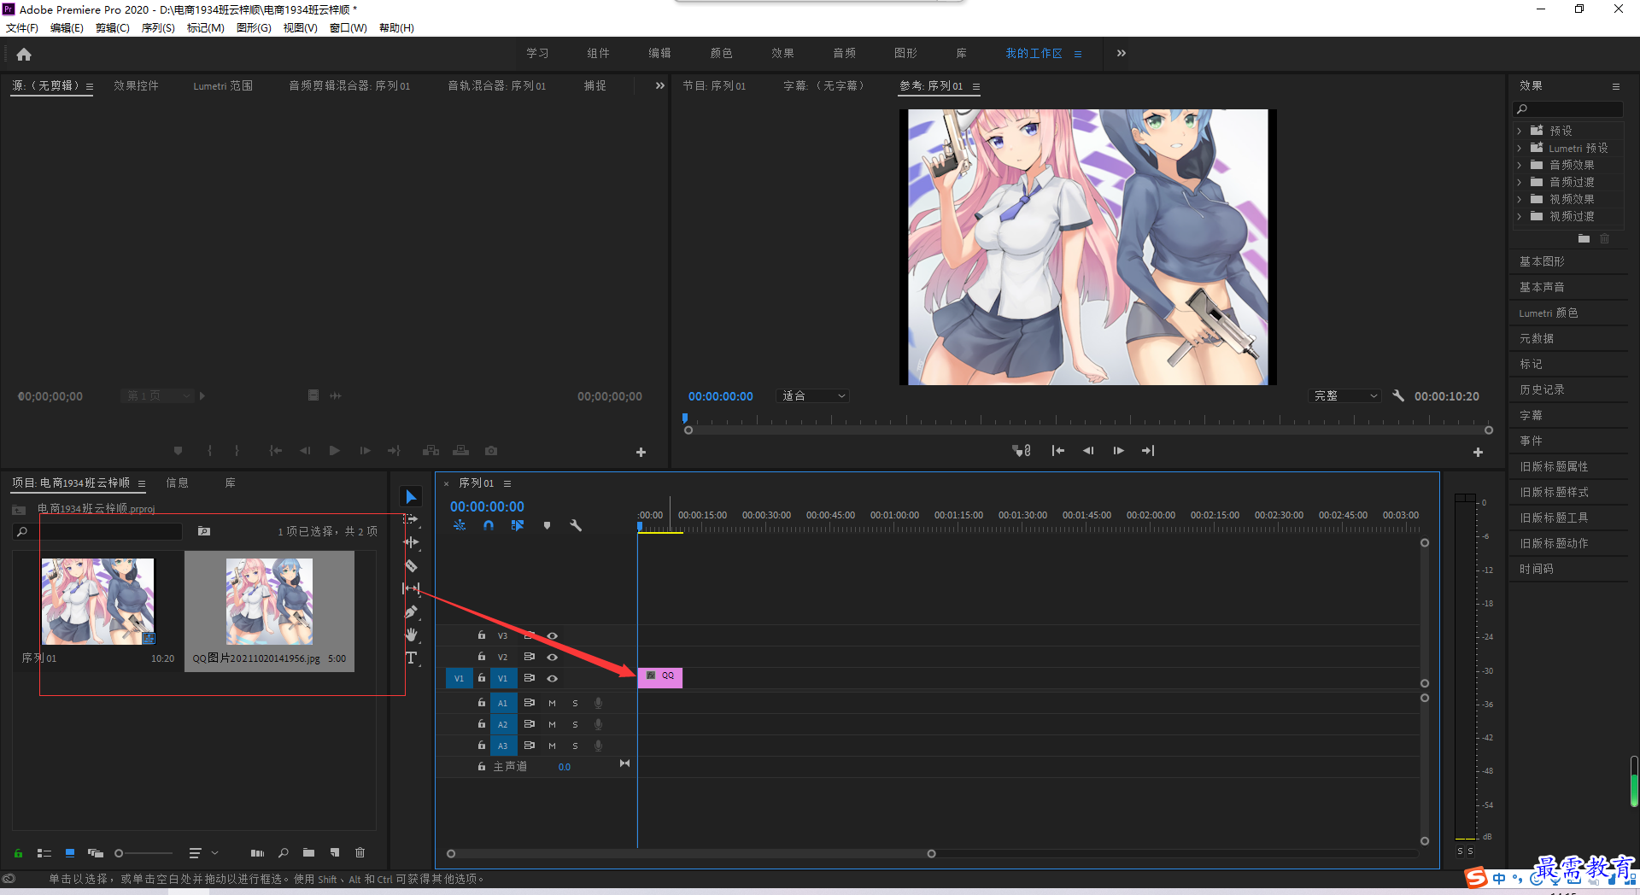Select the Ripple Edit tool
This screenshot has width=1640, height=895.
[x=411, y=542]
